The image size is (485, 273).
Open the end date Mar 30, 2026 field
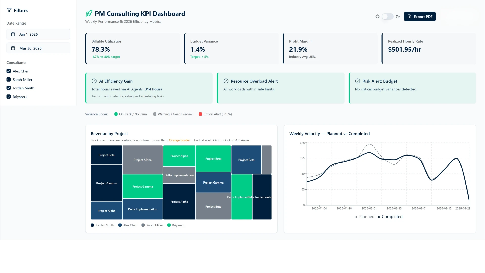[x=38, y=48]
